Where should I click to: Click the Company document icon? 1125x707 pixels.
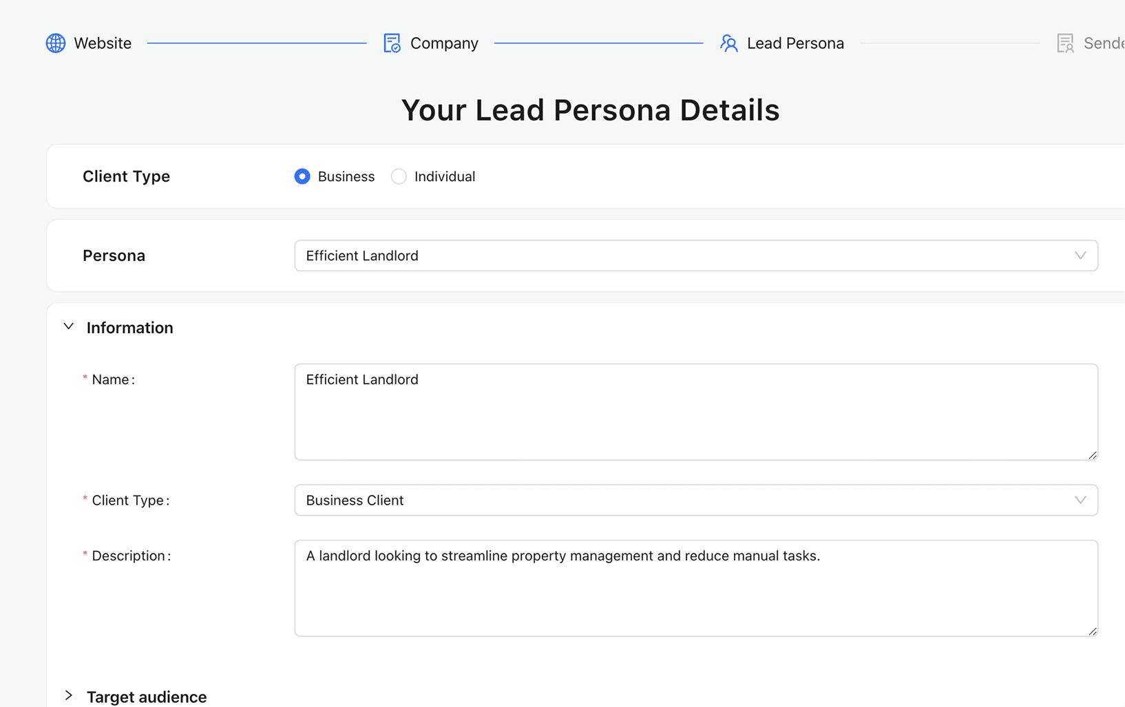[x=392, y=43]
